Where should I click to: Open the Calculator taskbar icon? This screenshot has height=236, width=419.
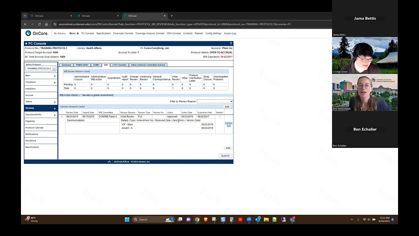click(x=231, y=220)
